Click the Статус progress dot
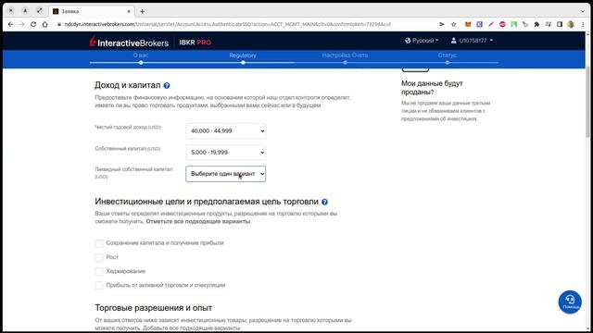The height and width of the screenshot is (333, 593). coord(447,63)
